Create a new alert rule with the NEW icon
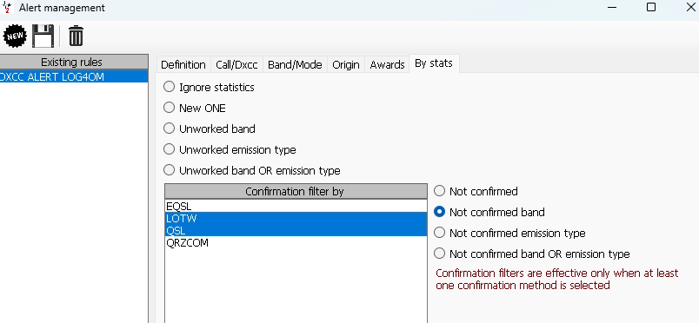 click(15, 36)
